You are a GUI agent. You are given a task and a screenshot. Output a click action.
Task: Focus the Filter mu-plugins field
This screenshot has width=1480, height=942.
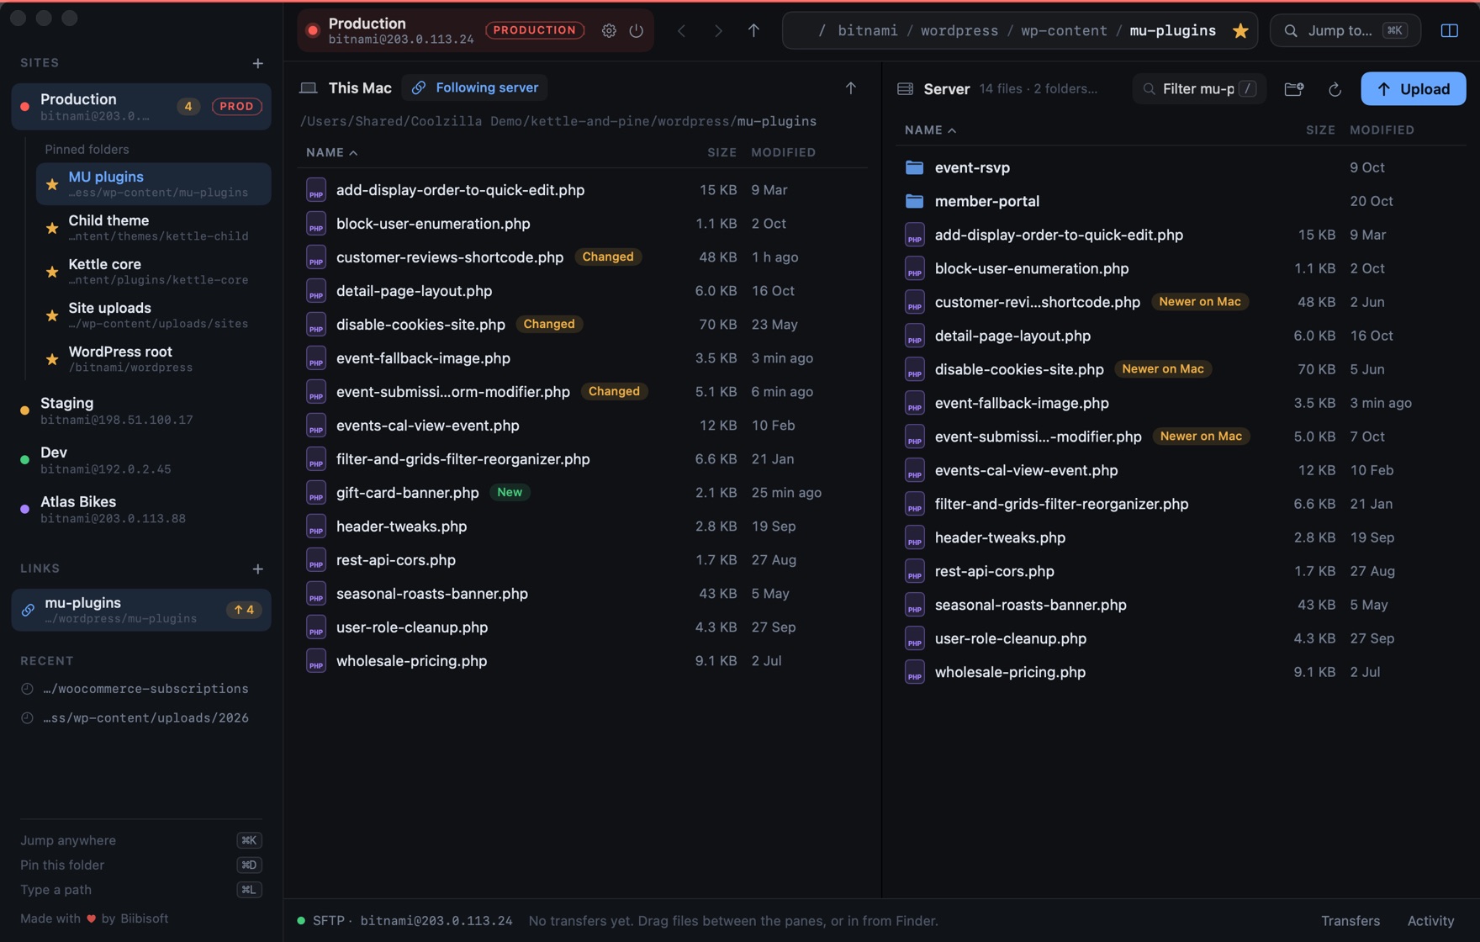point(1199,89)
